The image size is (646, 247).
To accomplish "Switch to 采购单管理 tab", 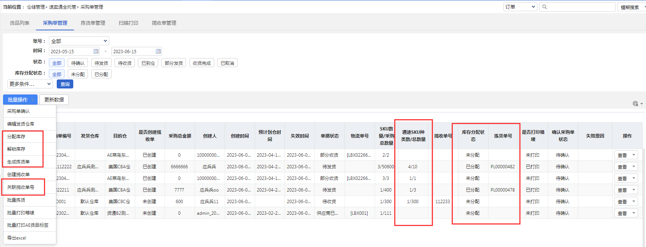I will (x=55, y=23).
